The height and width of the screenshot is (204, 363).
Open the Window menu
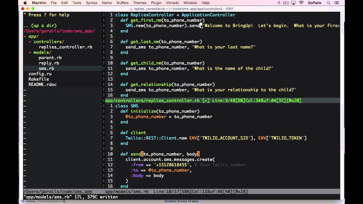click(x=190, y=3)
